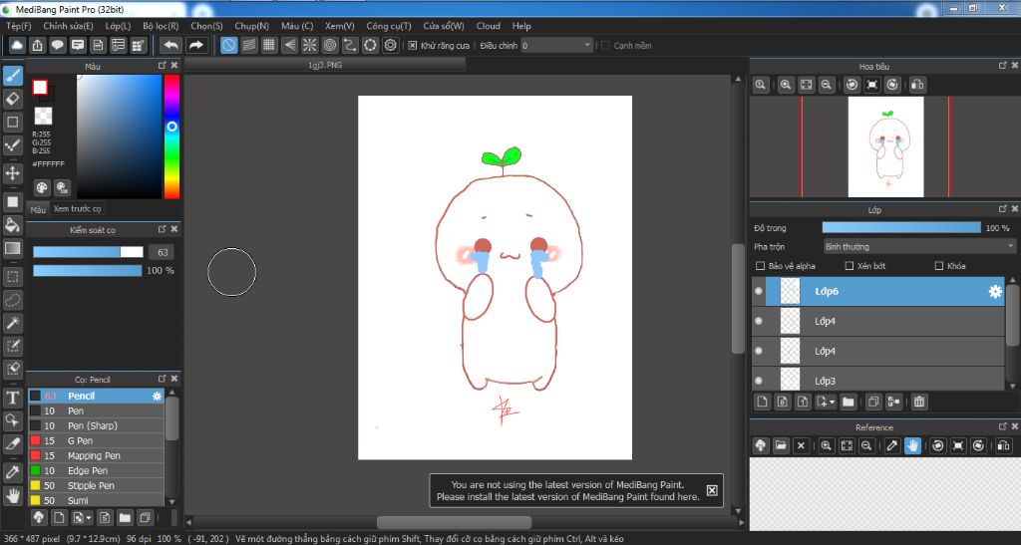Open an image in Reference panel
This screenshot has width=1021, height=545.
pos(781,445)
